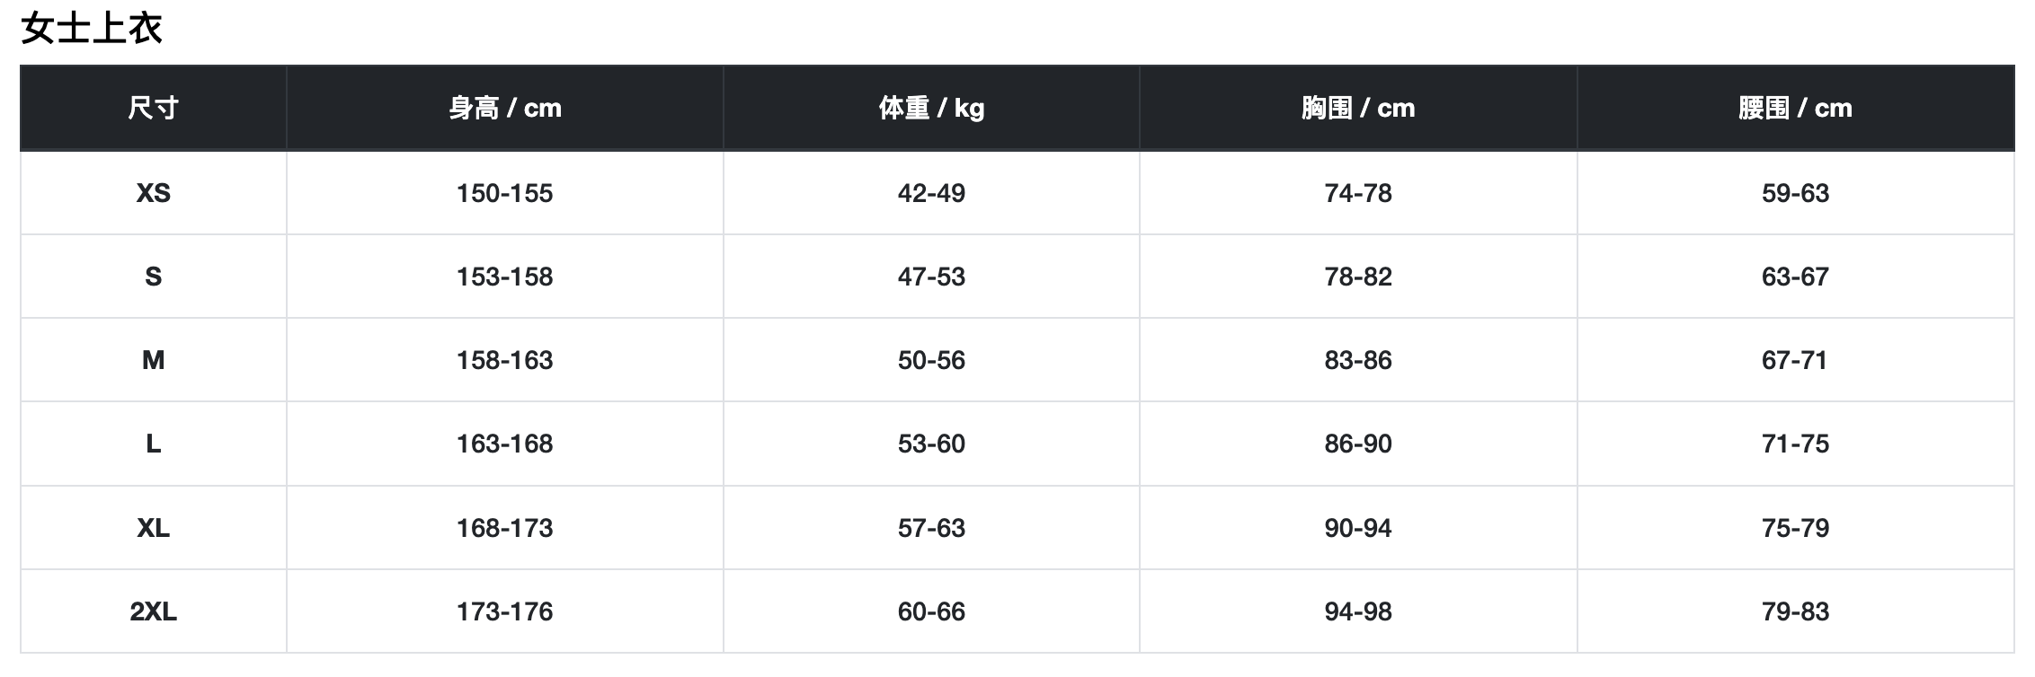This screenshot has height=677, width=2035.
Task: Click the 59-63 waist cell
Action: (1795, 193)
